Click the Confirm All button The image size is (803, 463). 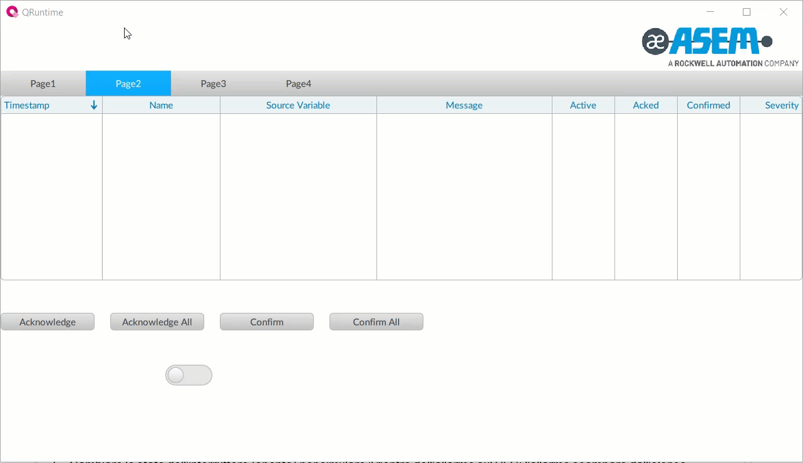[376, 322]
